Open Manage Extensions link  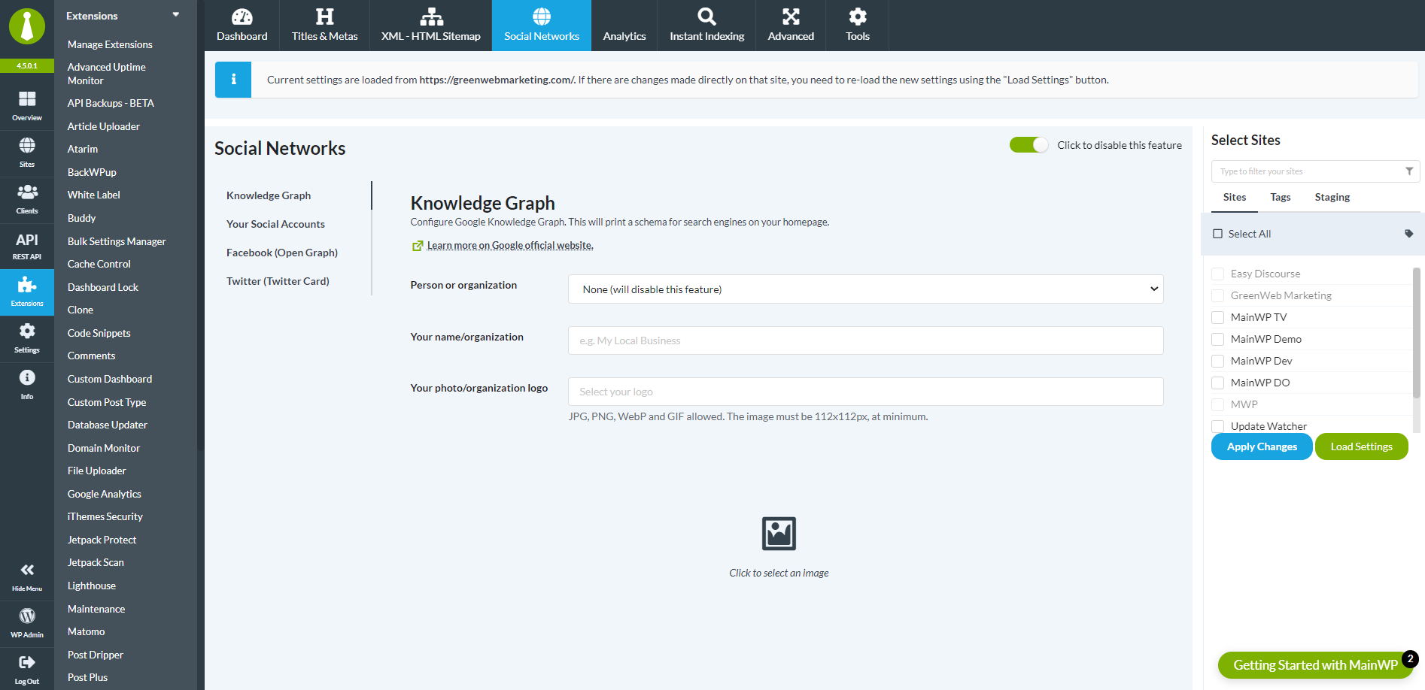pos(110,44)
